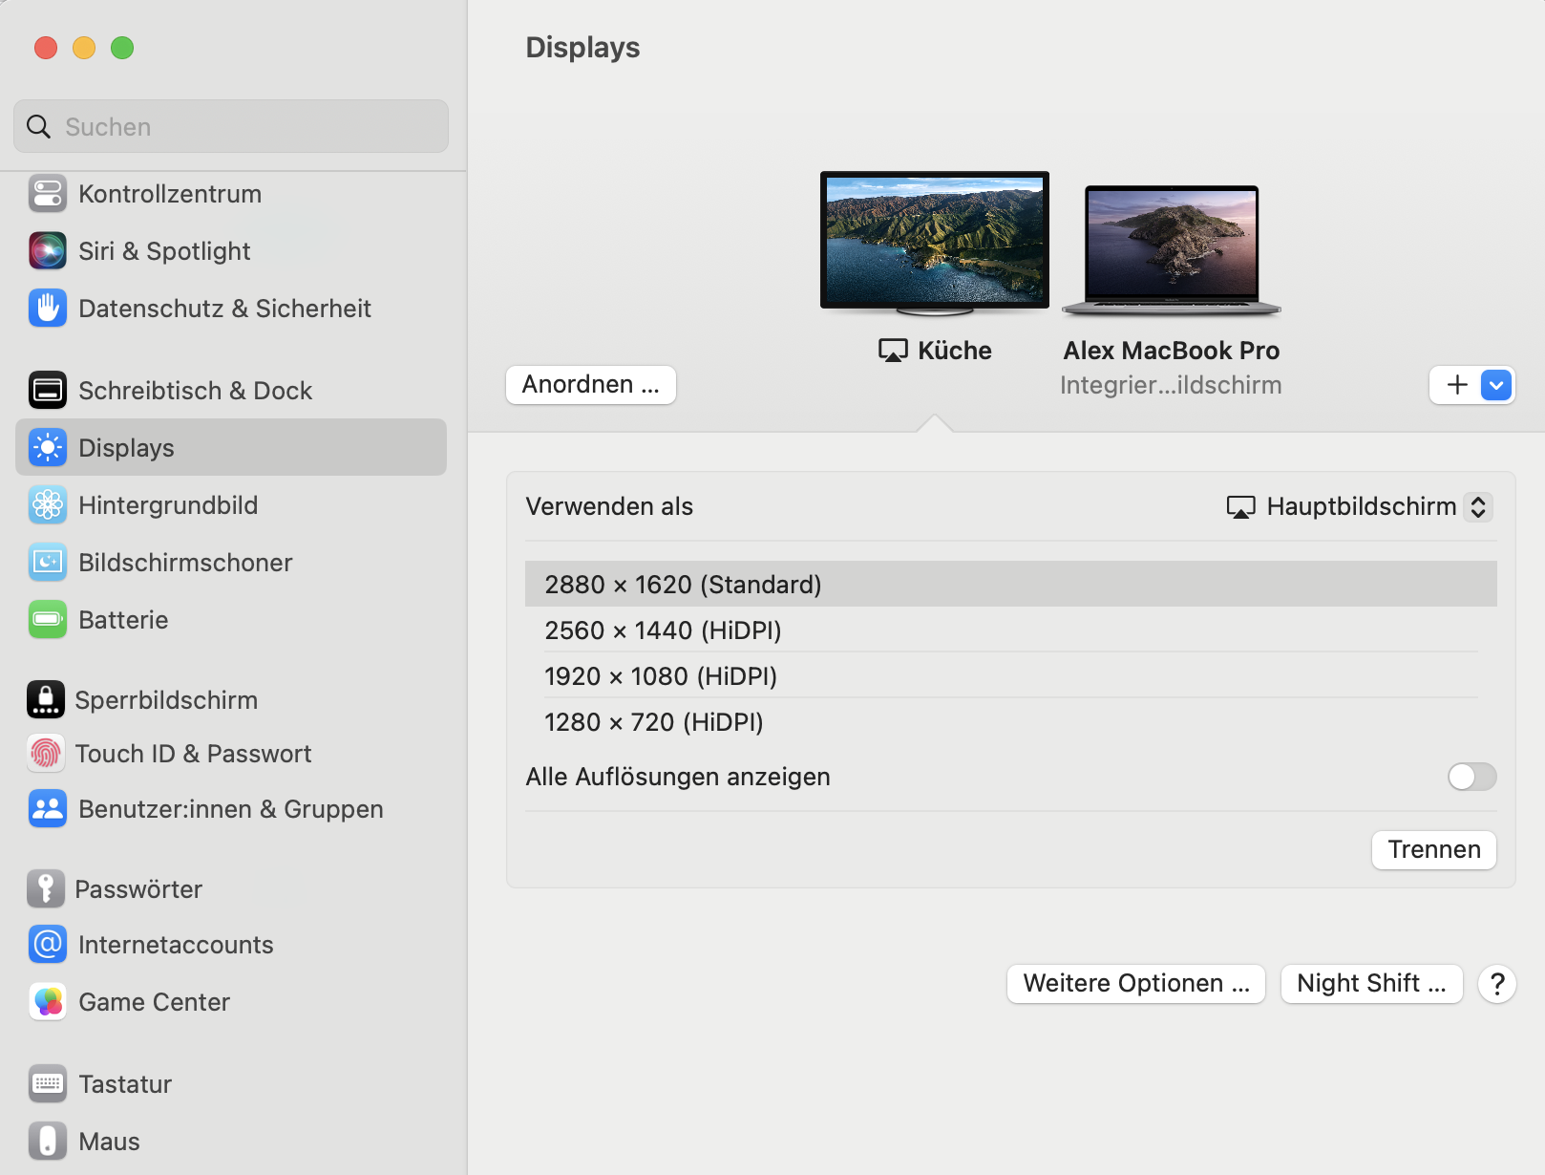Click the Datenschutz & Sicherheit hand icon
The height and width of the screenshot is (1175, 1545).
point(48,309)
